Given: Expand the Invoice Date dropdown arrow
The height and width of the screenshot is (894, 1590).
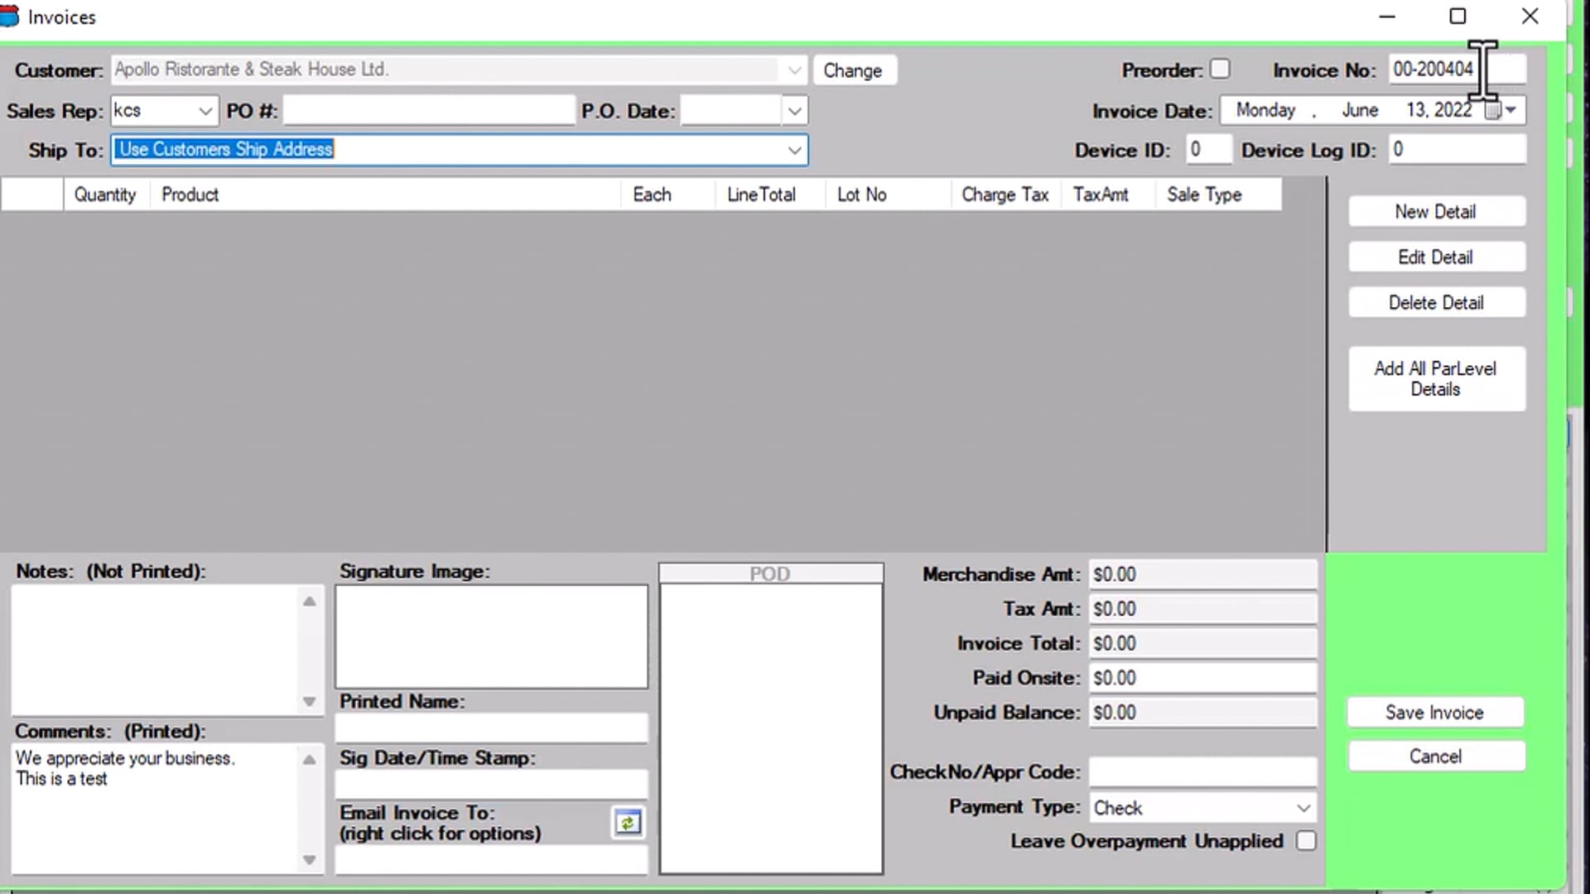Looking at the screenshot, I should click(1511, 110).
